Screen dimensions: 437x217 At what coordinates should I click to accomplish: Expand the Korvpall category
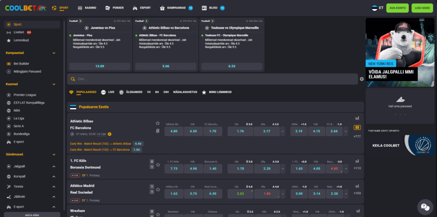tap(54, 176)
